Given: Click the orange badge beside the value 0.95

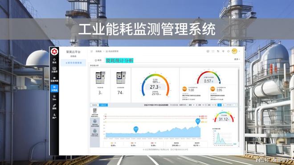Looking at the screenshot, I should click(212, 89).
